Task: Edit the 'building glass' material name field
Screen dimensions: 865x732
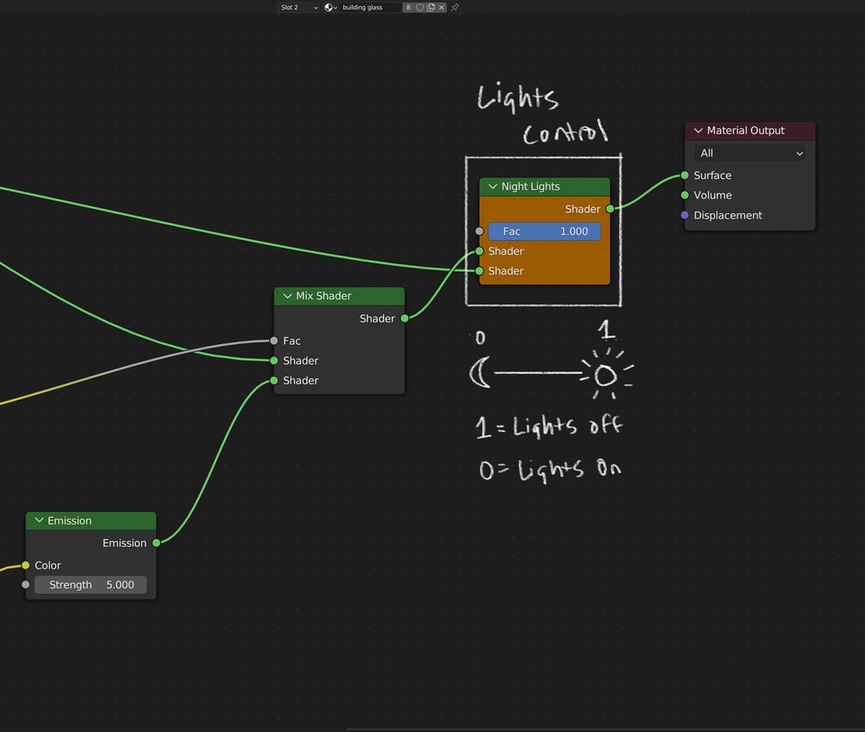Action: click(370, 7)
